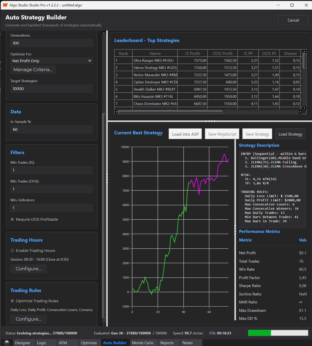Enable the Trading Hours checkbox
312x346 pixels.
pos(12,250)
